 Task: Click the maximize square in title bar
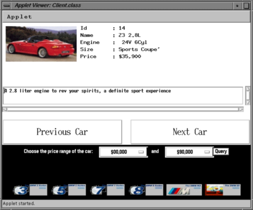(246, 6)
